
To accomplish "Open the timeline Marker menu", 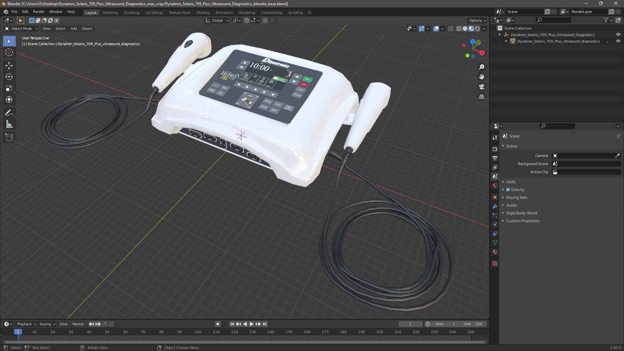I will click(x=78, y=324).
